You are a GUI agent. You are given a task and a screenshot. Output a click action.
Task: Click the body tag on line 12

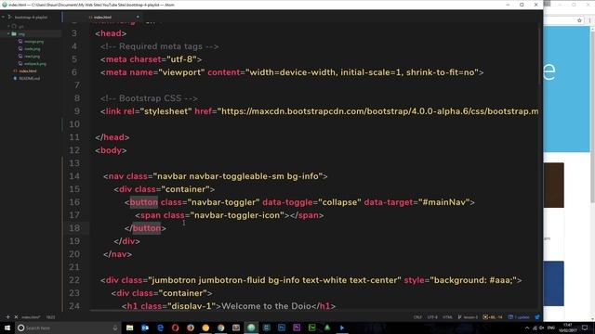pos(111,150)
